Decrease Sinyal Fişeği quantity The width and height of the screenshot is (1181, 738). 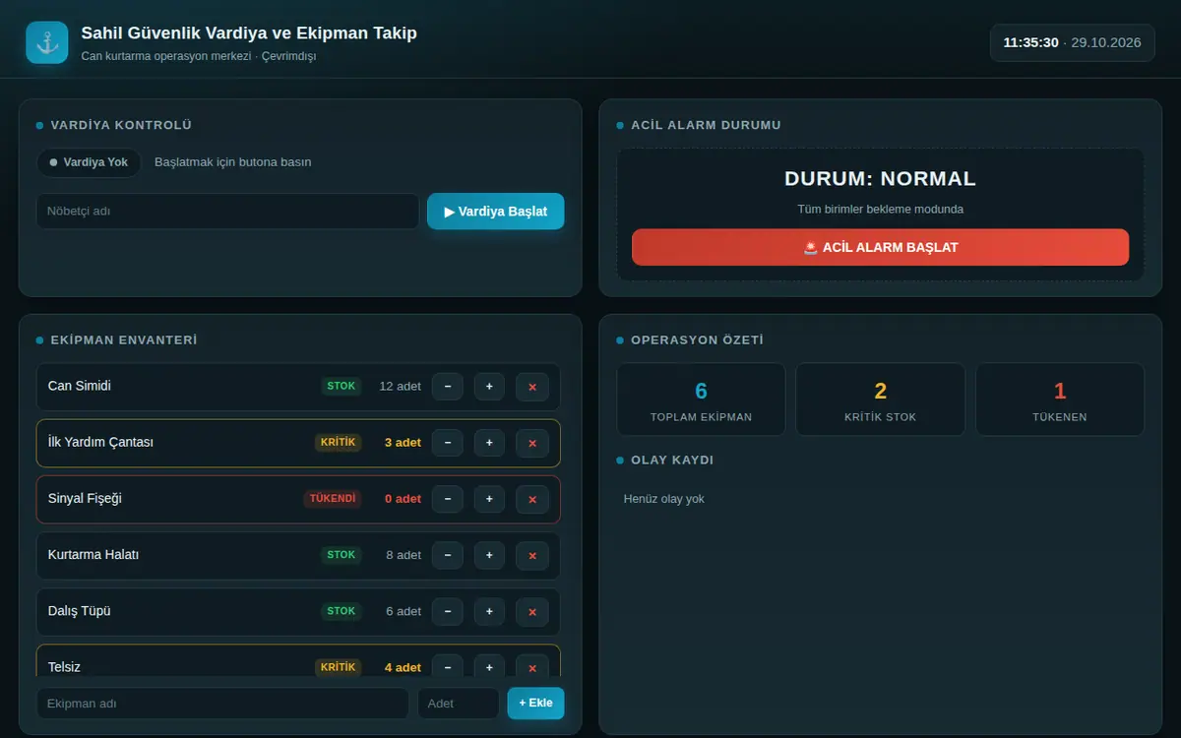click(448, 499)
